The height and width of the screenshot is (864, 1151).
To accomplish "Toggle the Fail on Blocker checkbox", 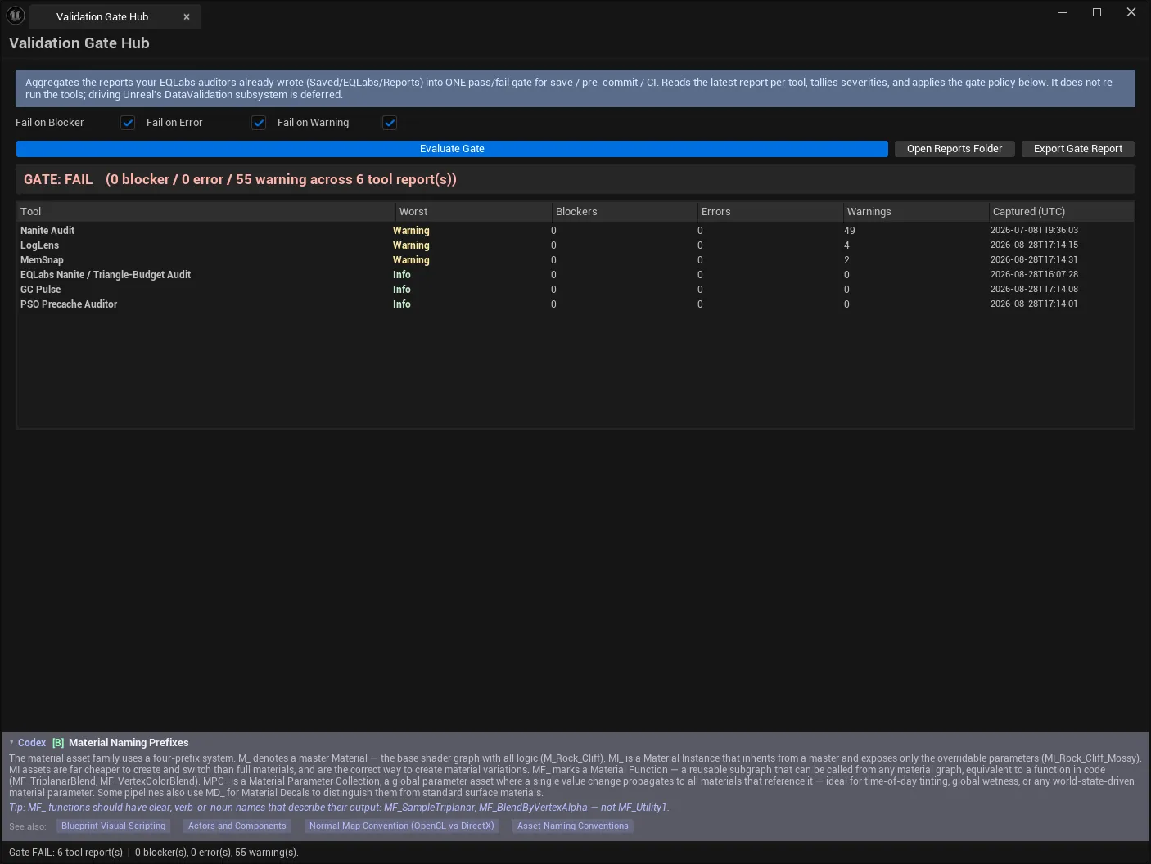I will pos(128,123).
